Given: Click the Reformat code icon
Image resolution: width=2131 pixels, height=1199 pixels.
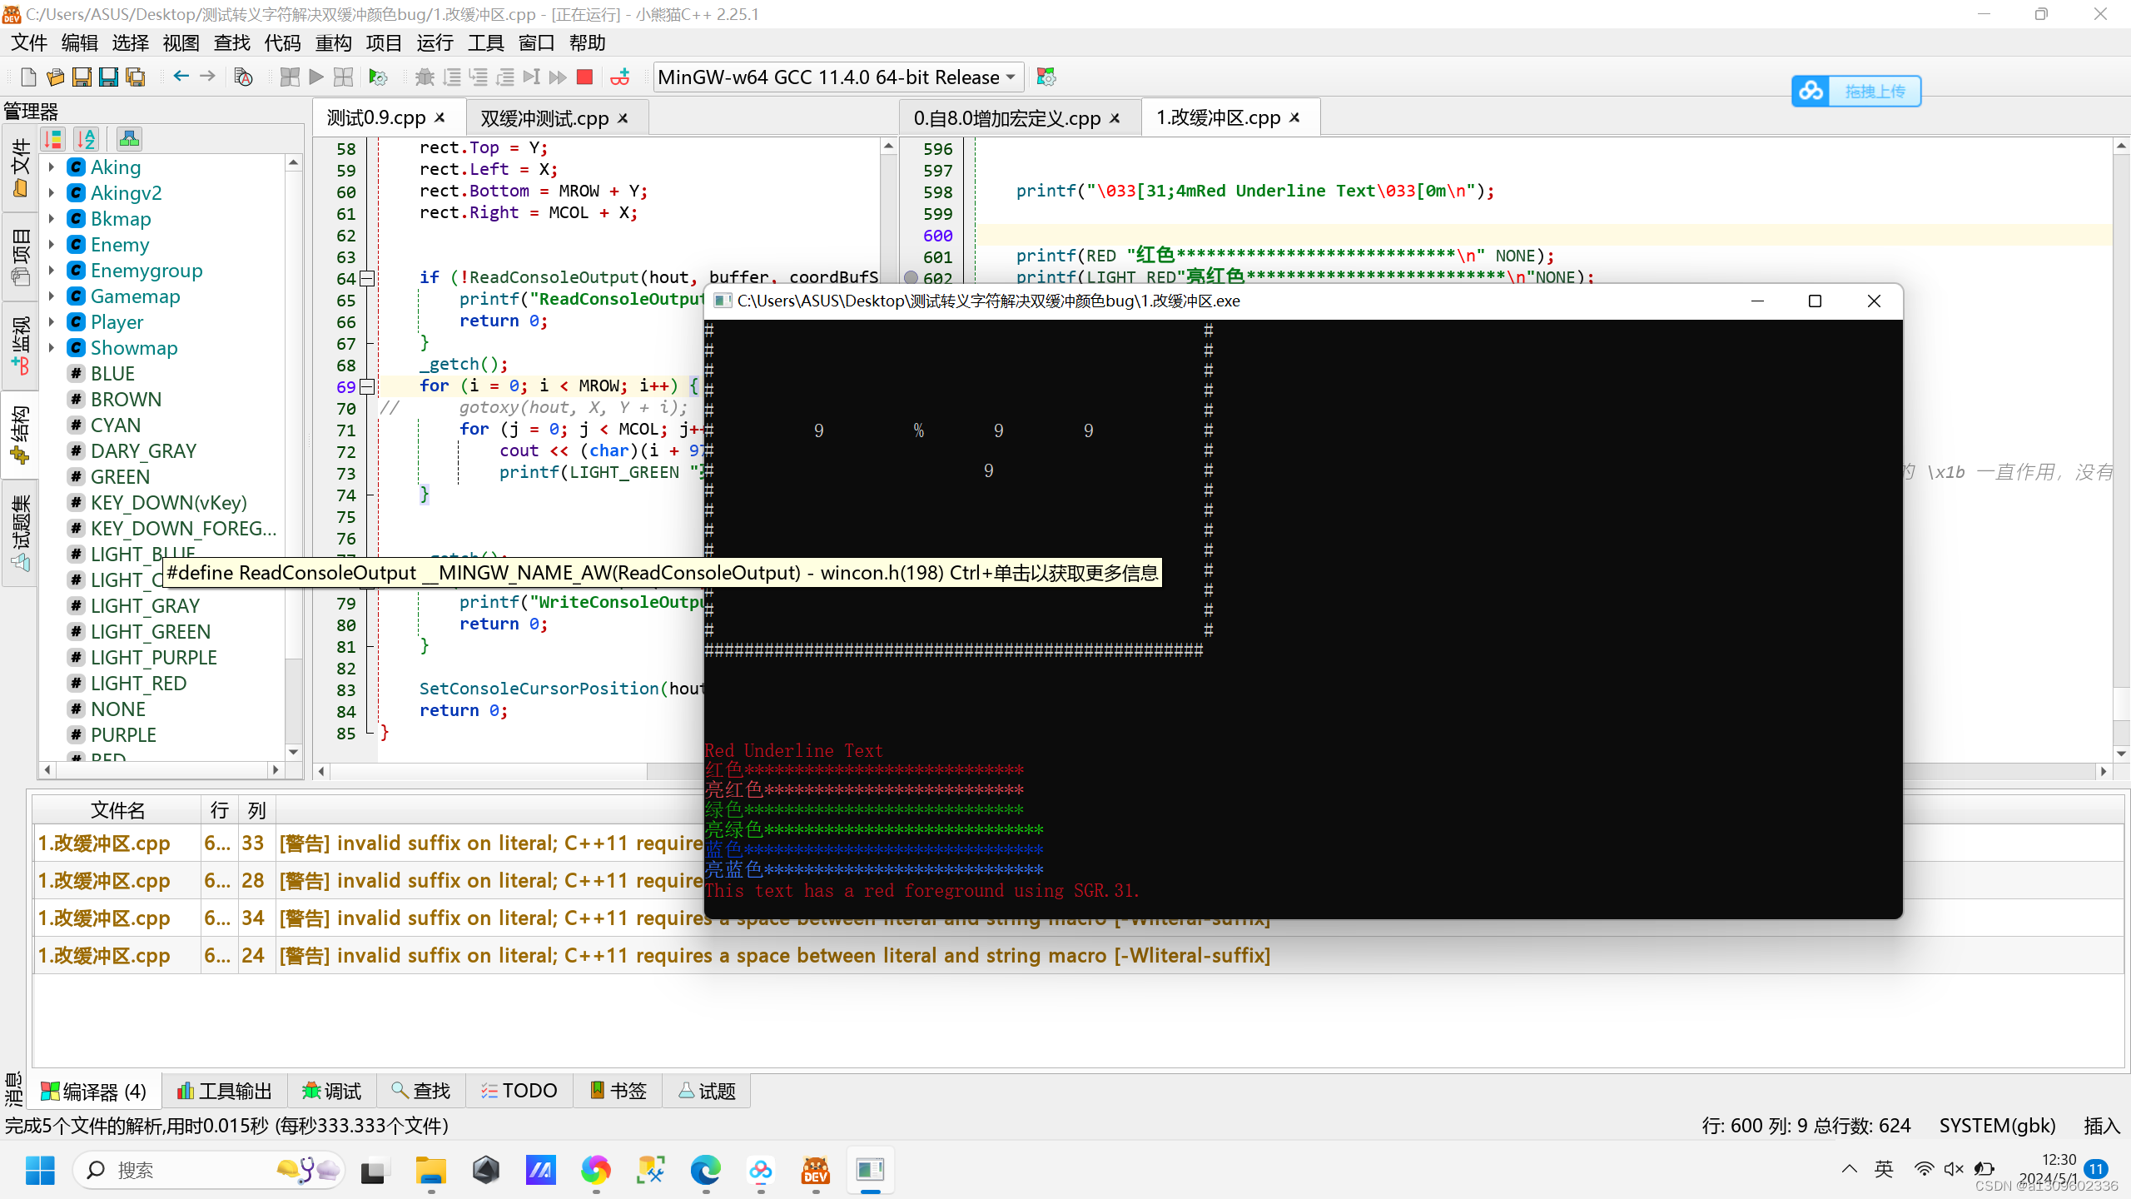Looking at the screenshot, I should [243, 77].
